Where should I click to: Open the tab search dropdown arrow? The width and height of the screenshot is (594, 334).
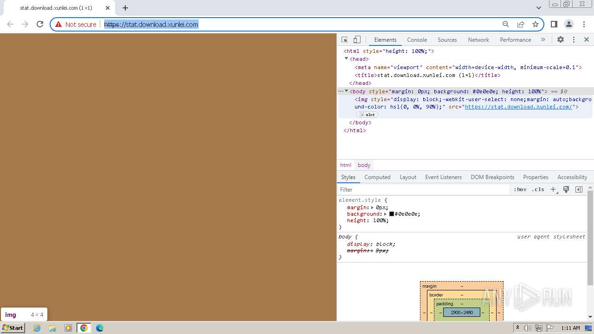[538, 8]
